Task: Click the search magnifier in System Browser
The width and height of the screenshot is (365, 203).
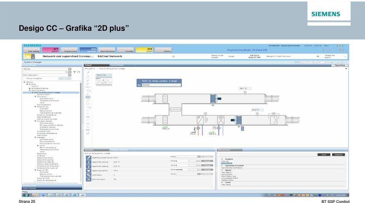Action: pos(66,72)
